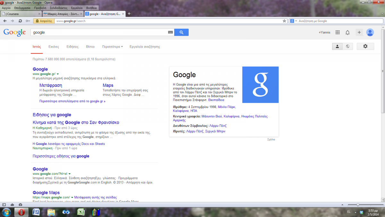Screen dimensions: 385x217
Task: Switch to the Coursera tab
Action: (21, 14)
